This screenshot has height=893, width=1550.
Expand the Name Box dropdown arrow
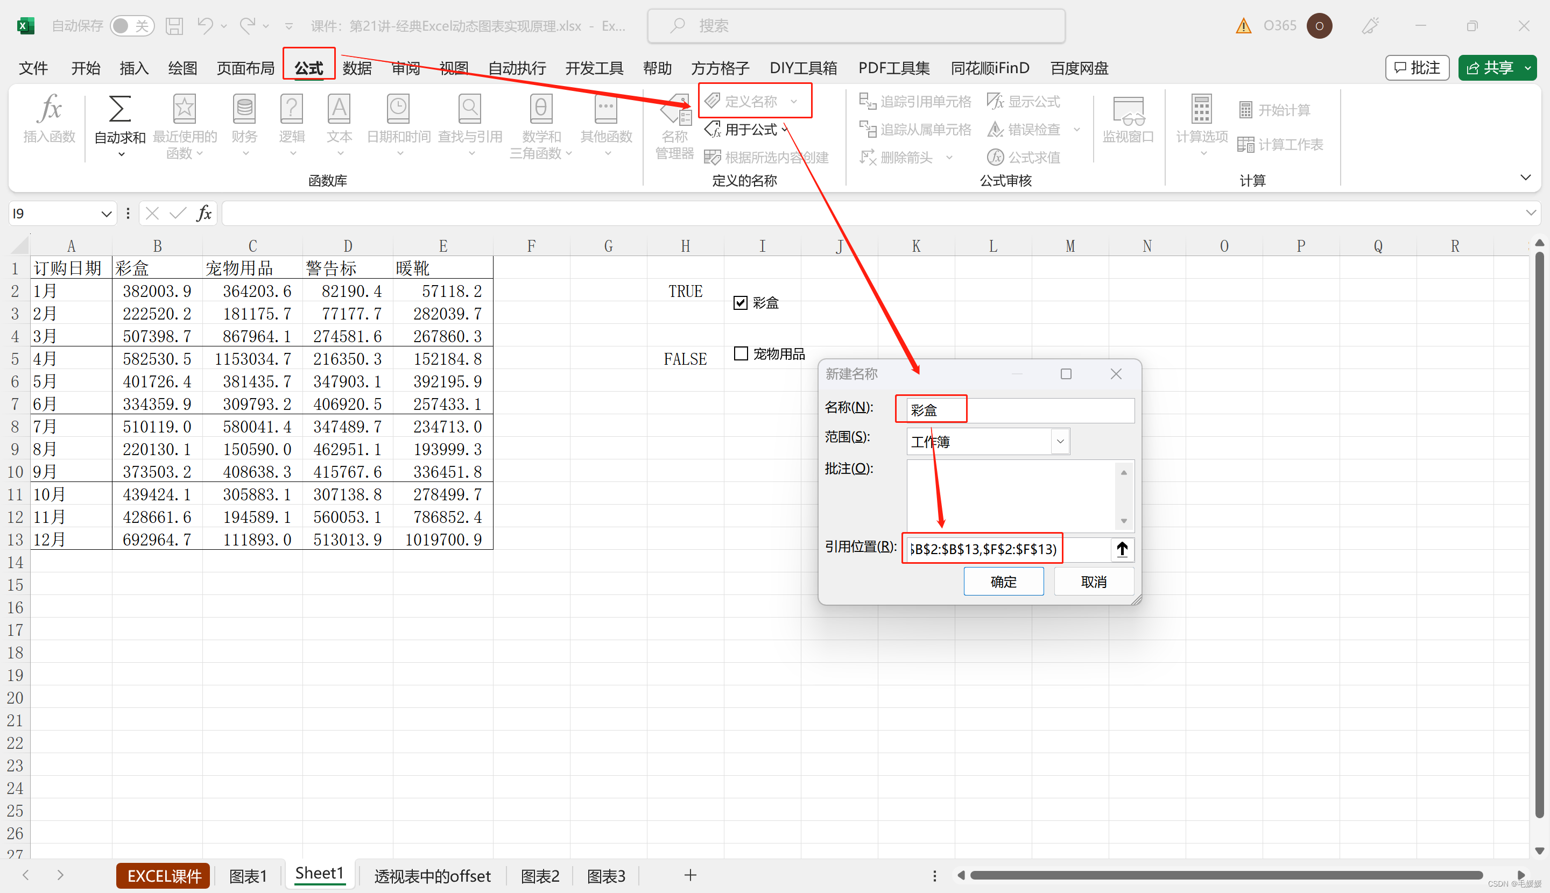pyautogui.click(x=105, y=214)
